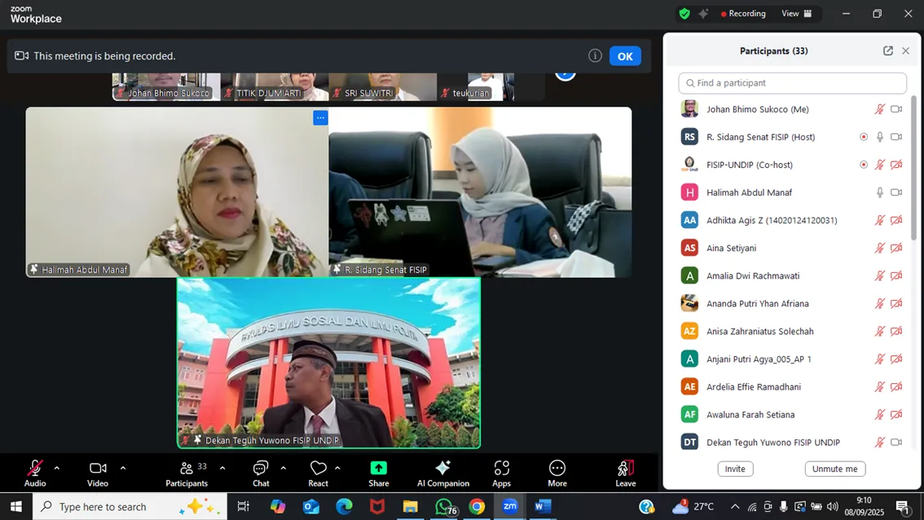The height and width of the screenshot is (520, 924).
Task: Expand the React options arrow
Action: point(337,468)
